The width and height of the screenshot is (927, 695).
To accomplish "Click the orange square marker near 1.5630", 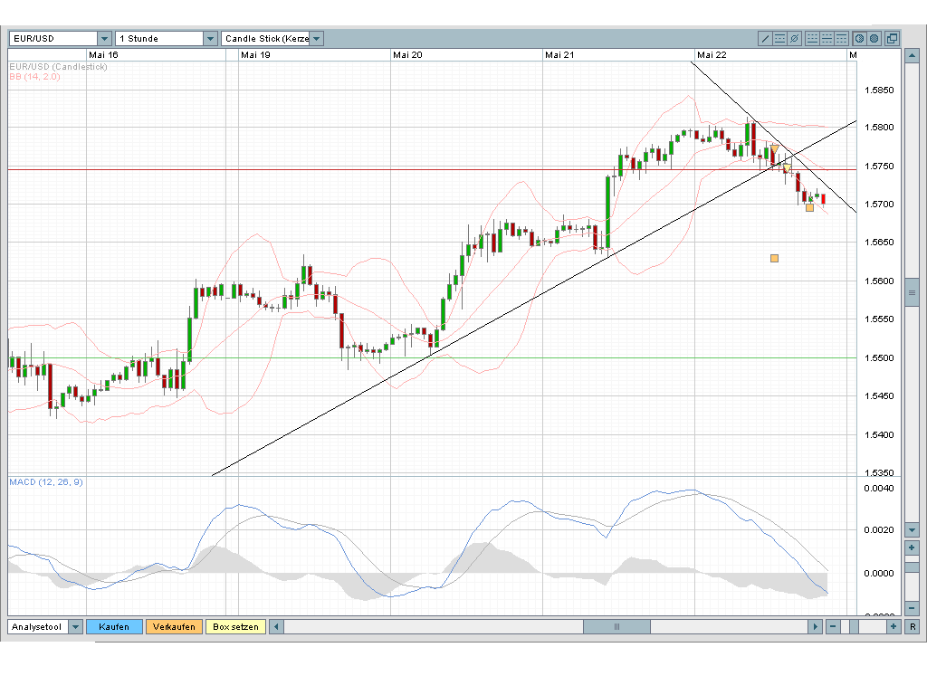I will click(x=775, y=258).
